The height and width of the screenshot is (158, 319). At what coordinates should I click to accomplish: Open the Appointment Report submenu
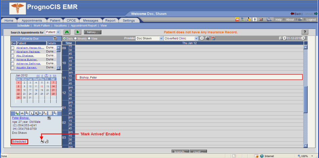coord(84,26)
